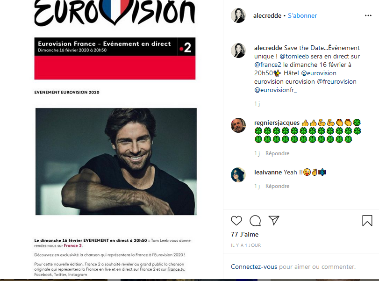Image resolution: width=379 pixels, height=281 pixels.
Task: View leaivanne's profile picture
Action: 238,174
